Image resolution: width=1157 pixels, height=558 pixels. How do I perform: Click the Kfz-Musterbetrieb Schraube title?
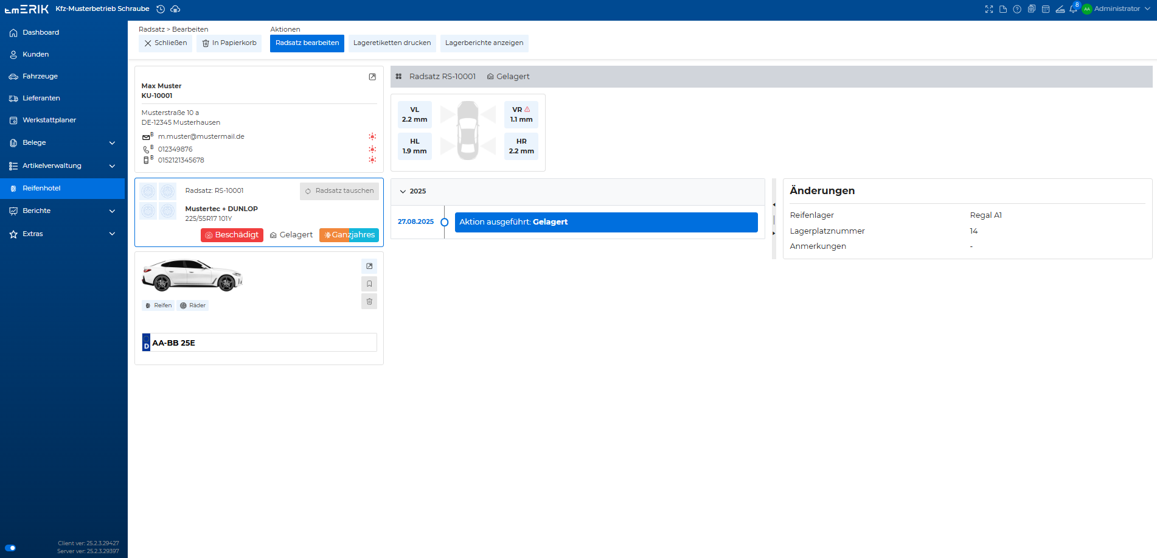click(x=102, y=9)
